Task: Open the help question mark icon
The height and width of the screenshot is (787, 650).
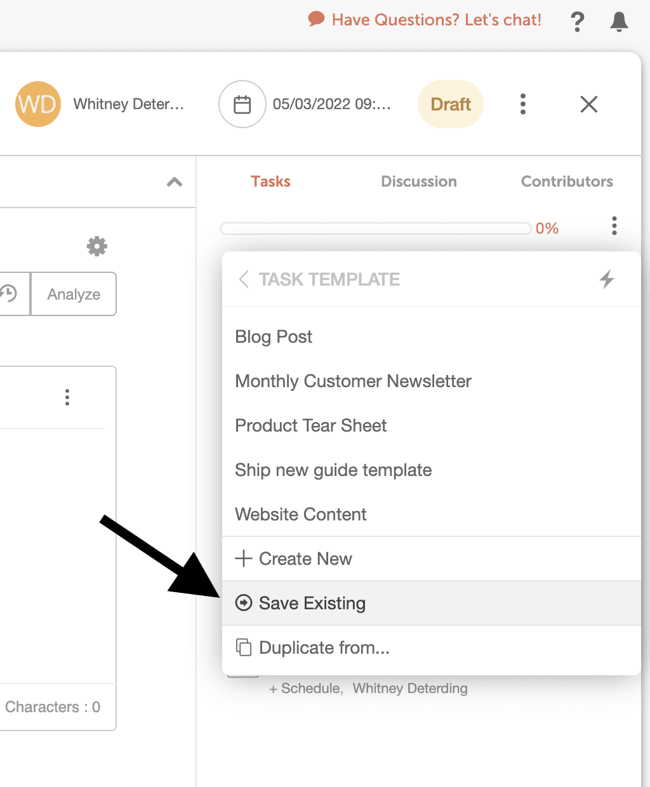Action: tap(578, 22)
